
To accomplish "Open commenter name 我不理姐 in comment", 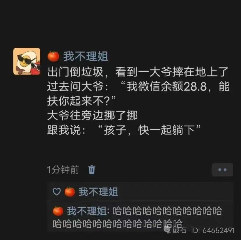I will (x=87, y=211).
